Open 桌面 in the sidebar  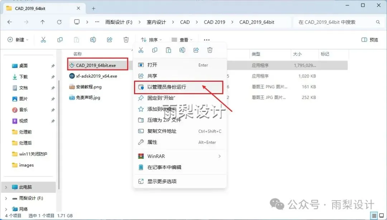(x=23, y=66)
